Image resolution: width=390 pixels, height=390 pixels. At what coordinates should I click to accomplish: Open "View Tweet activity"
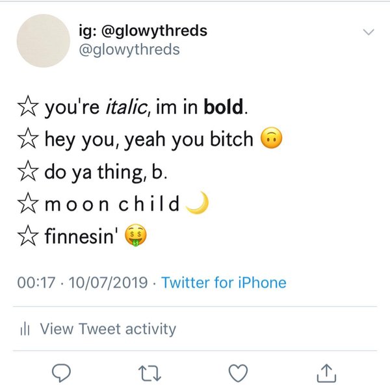(x=108, y=329)
